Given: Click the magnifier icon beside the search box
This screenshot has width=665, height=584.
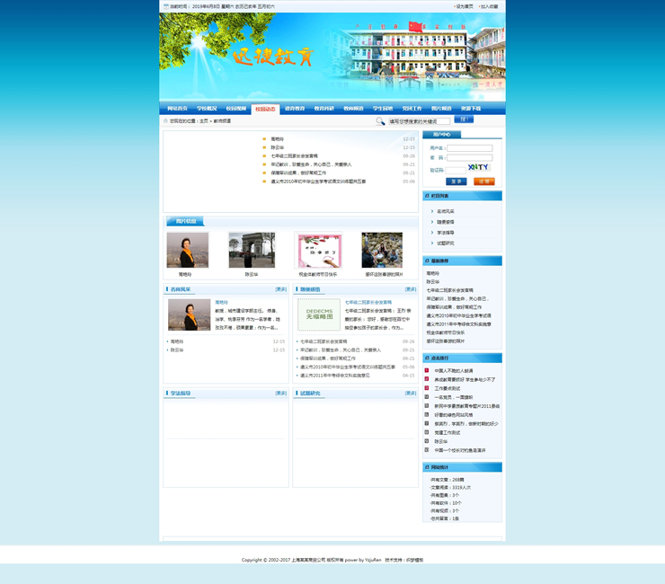Looking at the screenshot, I should click(x=380, y=120).
